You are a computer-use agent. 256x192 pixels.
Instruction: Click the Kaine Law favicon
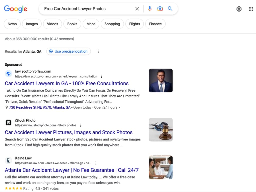(8, 160)
